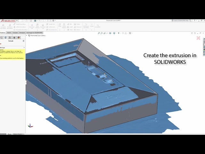Cancel Extrude with red X
The width and height of the screenshot is (205, 154).
coord(1,44)
